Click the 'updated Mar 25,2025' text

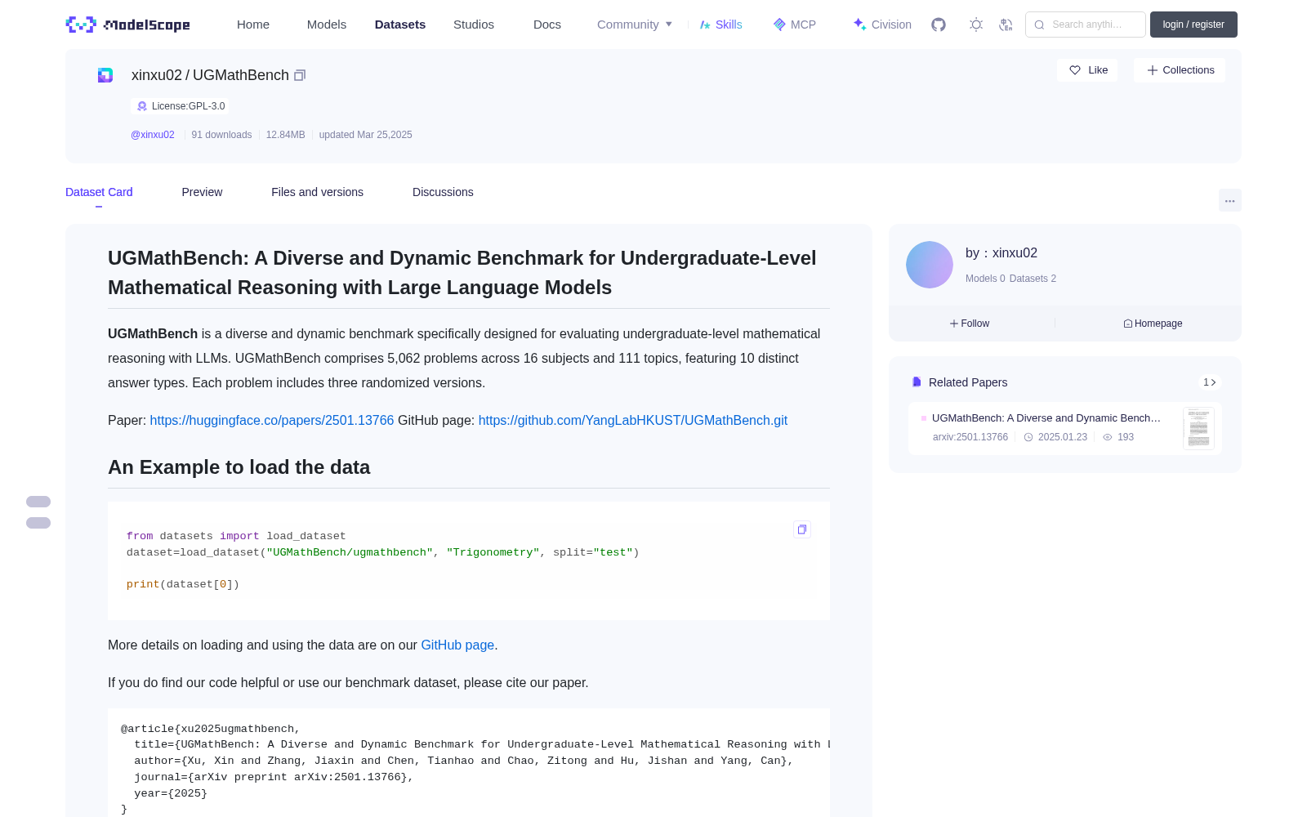365,135
